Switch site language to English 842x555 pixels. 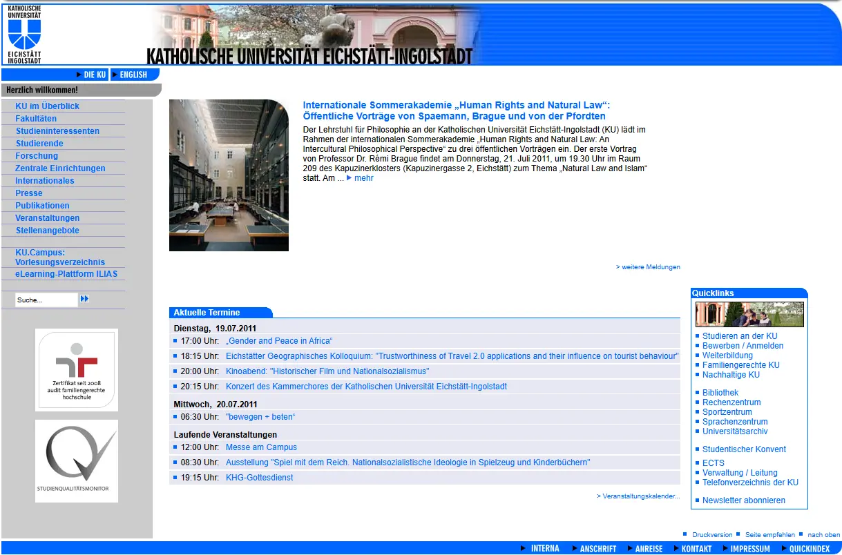tap(133, 75)
